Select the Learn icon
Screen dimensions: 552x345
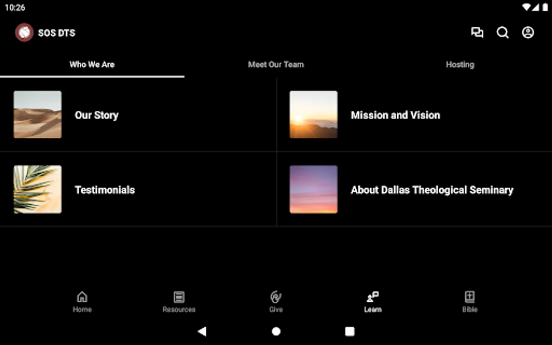(x=373, y=301)
